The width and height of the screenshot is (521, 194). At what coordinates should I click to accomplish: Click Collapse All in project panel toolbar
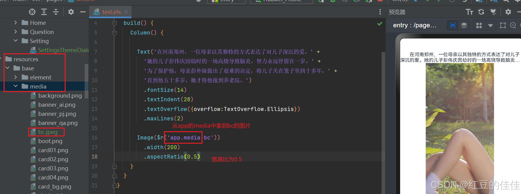(x=56, y=12)
